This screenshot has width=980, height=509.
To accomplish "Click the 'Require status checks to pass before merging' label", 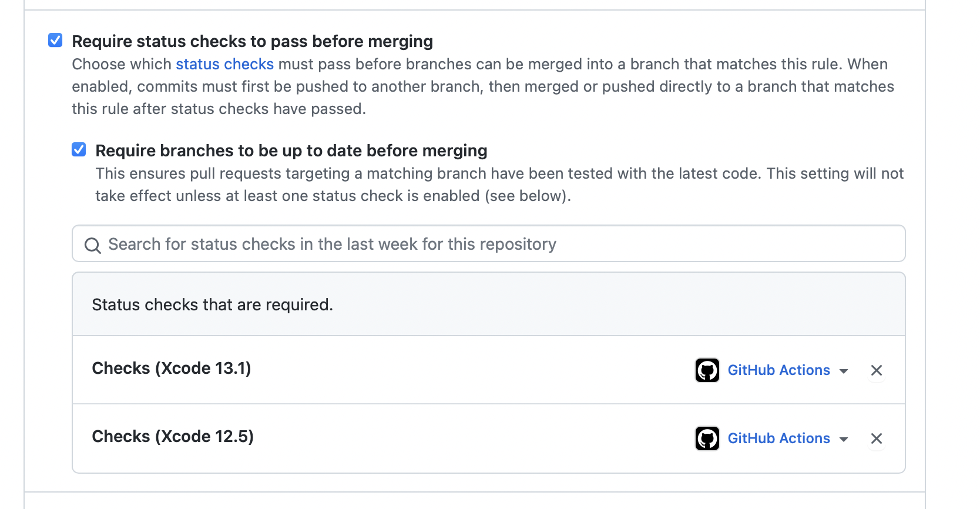I will (x=252, y=41).
